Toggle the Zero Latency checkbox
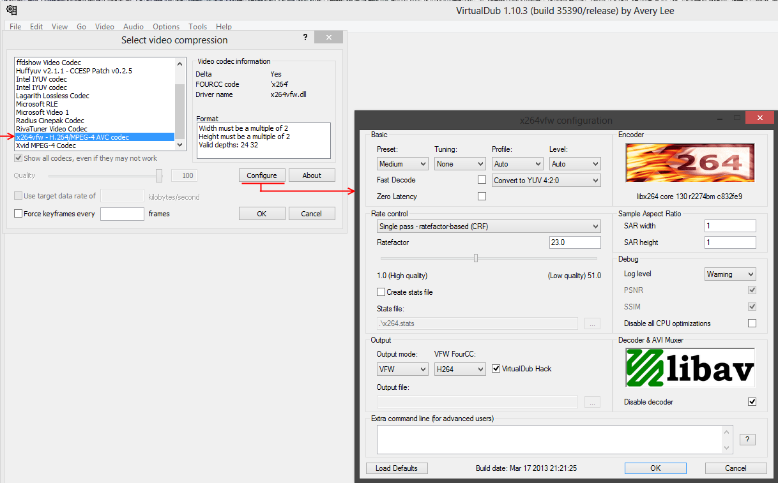The image size is (778, 483). (x=482, y=197)
